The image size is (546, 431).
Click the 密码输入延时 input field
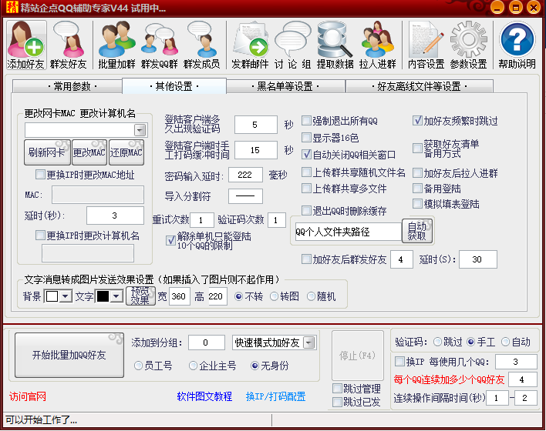[245, 175]
